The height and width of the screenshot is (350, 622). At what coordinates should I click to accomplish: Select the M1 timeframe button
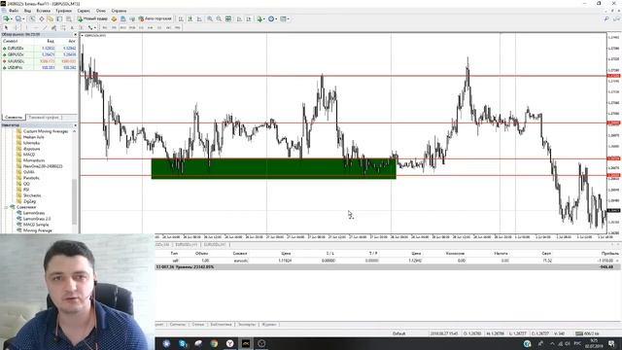click(x=105, y=27)
